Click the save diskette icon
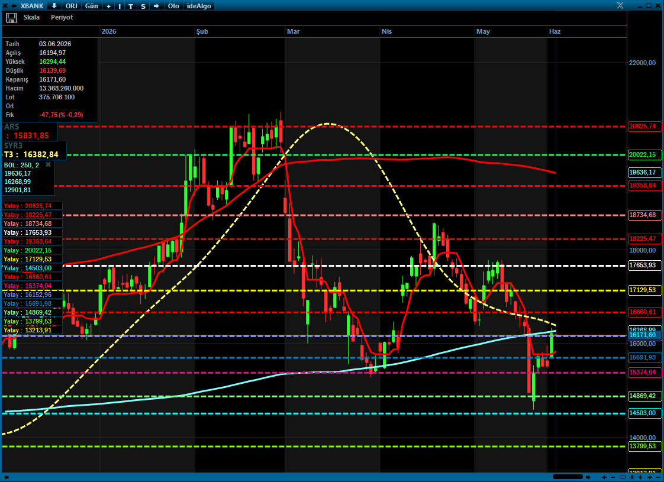Viewport: 664px width, 482px height. click(x=11, y=18)
